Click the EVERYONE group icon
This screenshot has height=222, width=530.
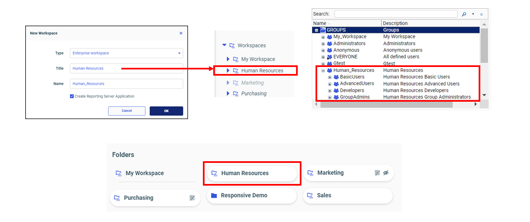(330, 57)
